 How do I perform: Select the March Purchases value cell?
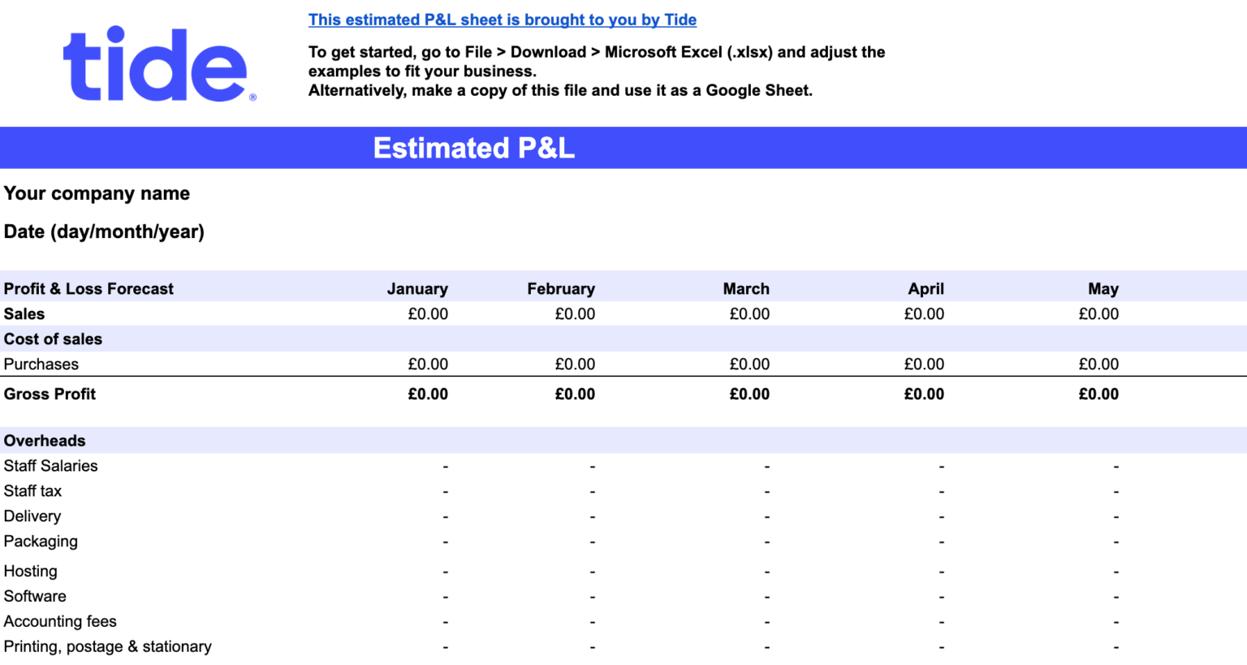(749, 365)
